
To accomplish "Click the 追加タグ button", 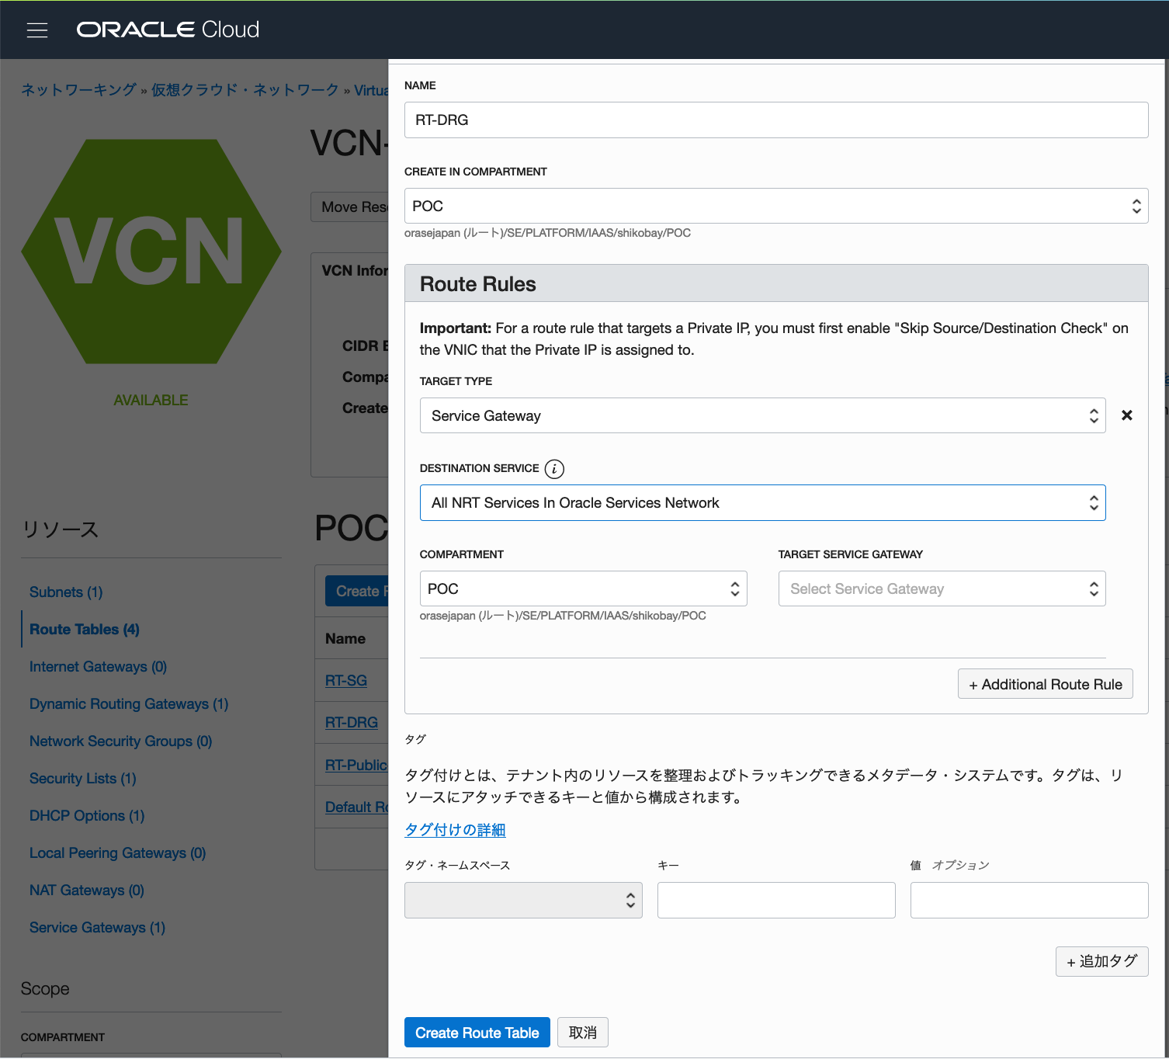I will [1102, 962].
